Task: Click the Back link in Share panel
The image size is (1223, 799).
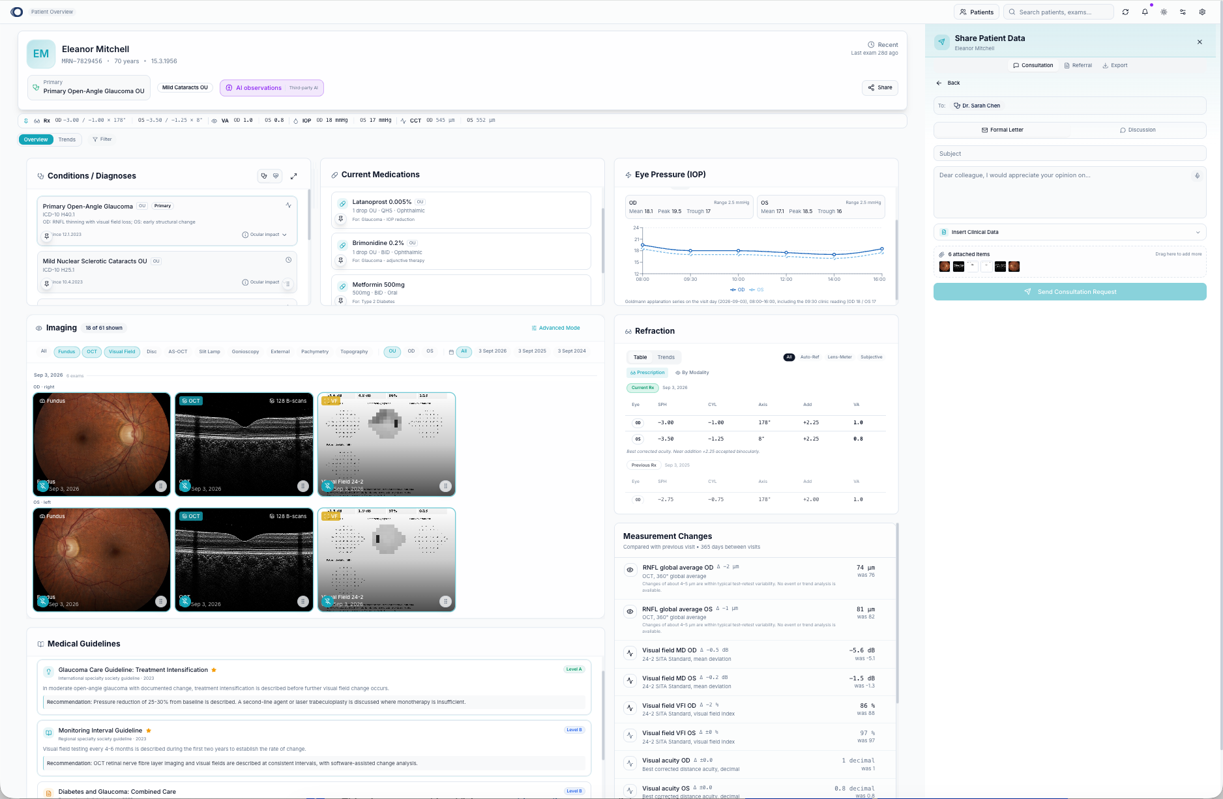Action: click(x=949, y=83)
